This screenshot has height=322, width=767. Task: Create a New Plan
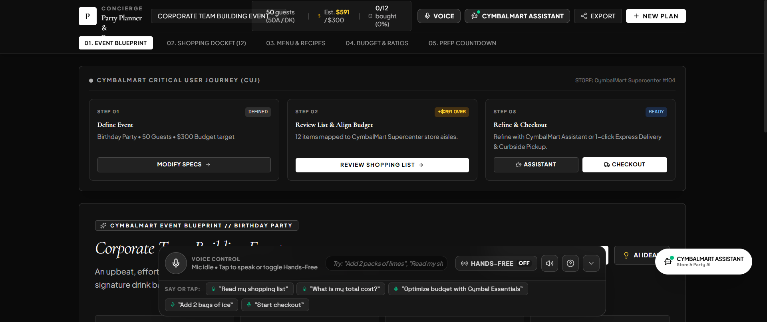656,16
